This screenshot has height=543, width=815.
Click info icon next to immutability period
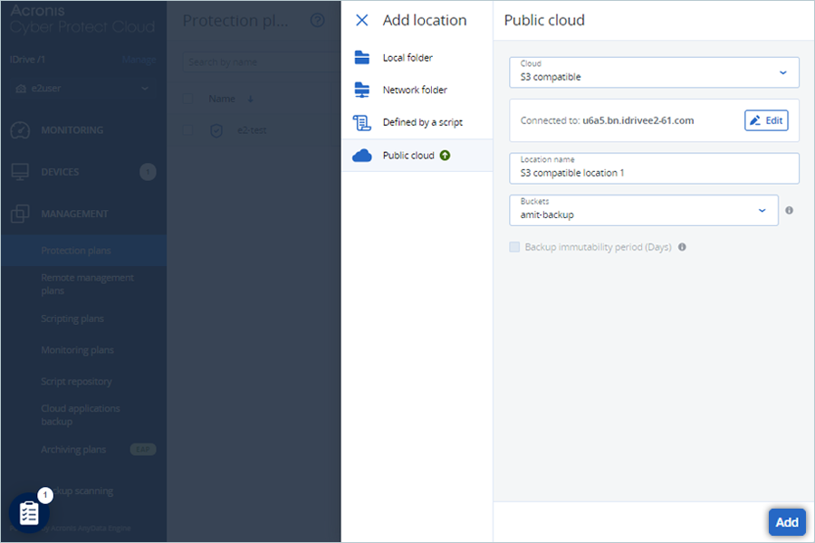pos(682,247)
